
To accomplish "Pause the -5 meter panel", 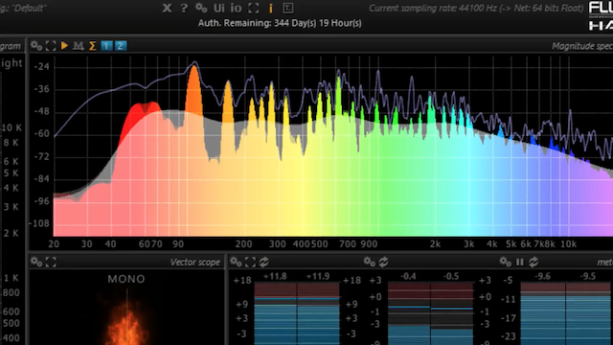I will tap(519, 262).
